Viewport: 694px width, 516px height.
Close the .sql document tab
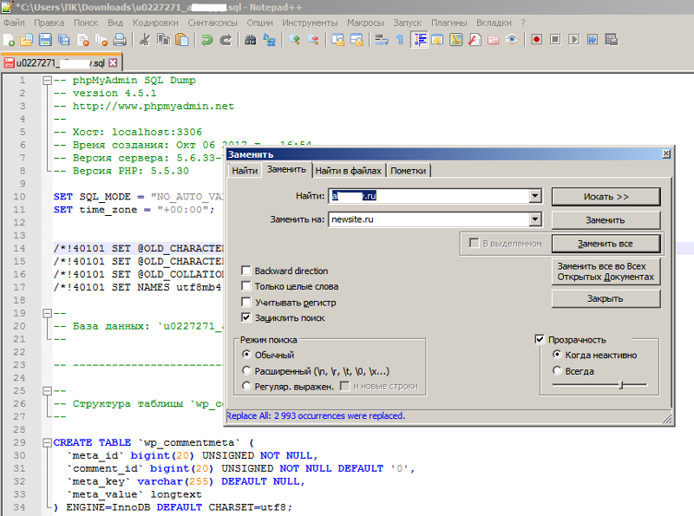tap(114, 62)
